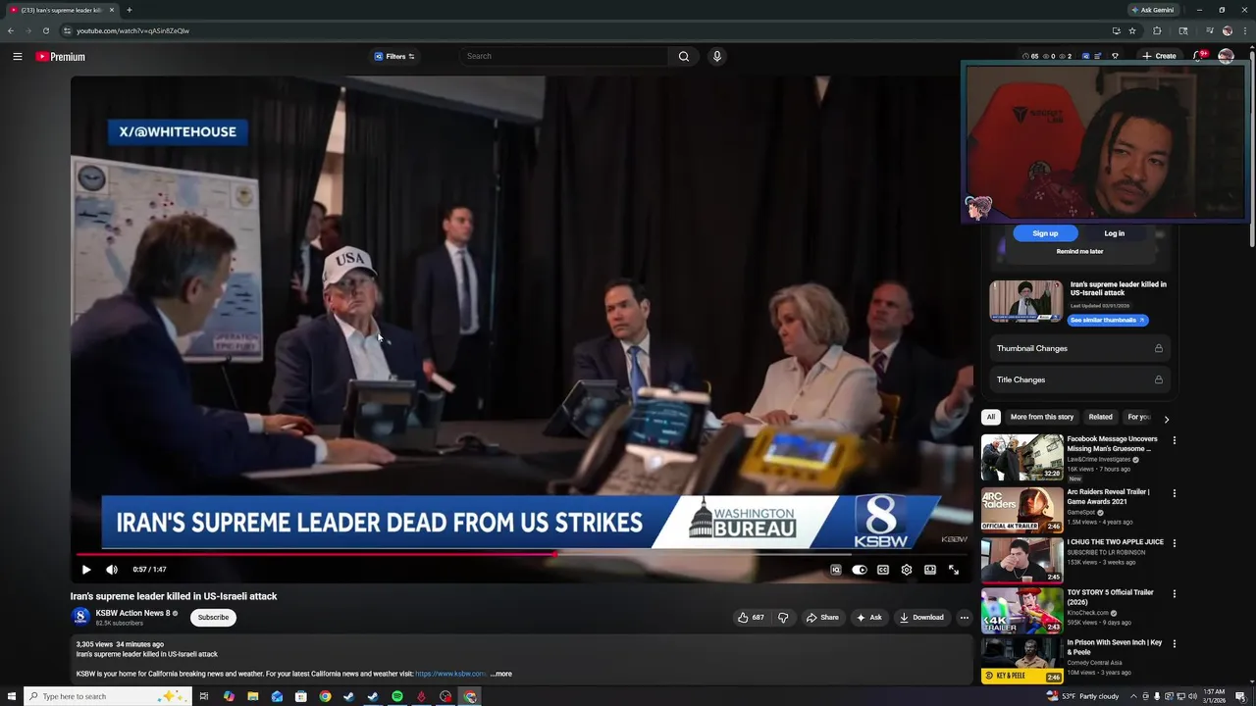The width and height of the screenshot is (1256, 706).
Task: Share the KSBW video
Action: point(822,618)
